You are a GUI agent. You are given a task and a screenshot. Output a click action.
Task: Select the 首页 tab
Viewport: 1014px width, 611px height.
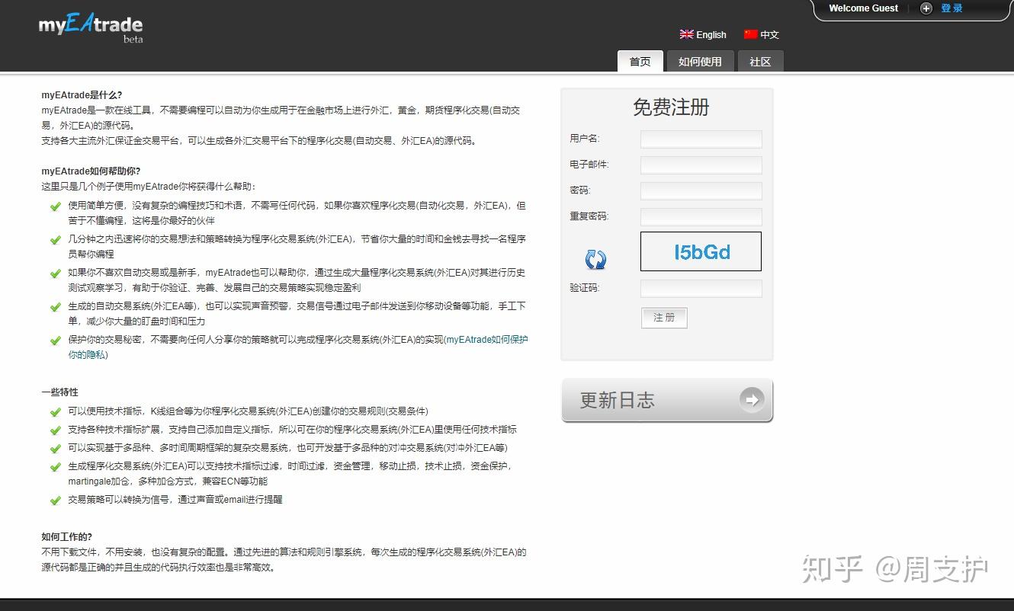(x=640, y=62)
